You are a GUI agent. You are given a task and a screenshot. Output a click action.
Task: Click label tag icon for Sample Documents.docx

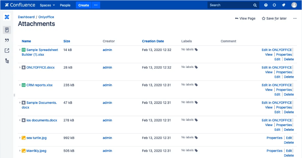point(196,102)
